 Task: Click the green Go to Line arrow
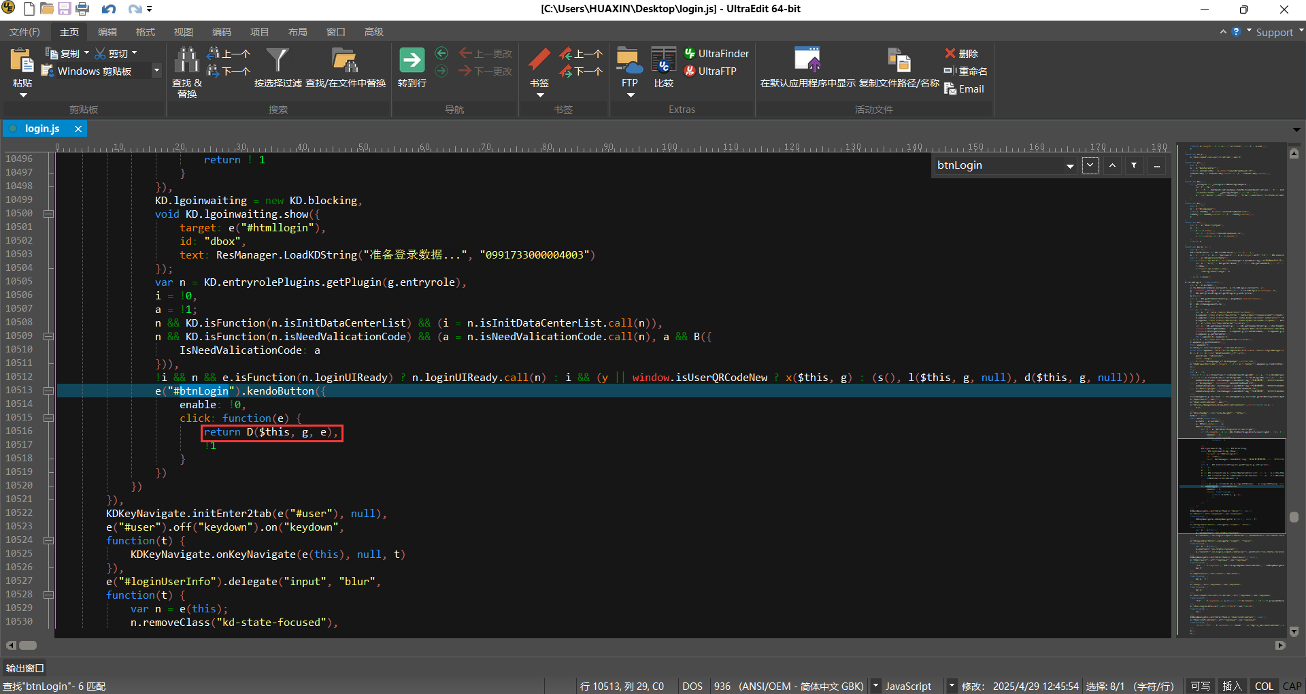(x=412, y=61)
